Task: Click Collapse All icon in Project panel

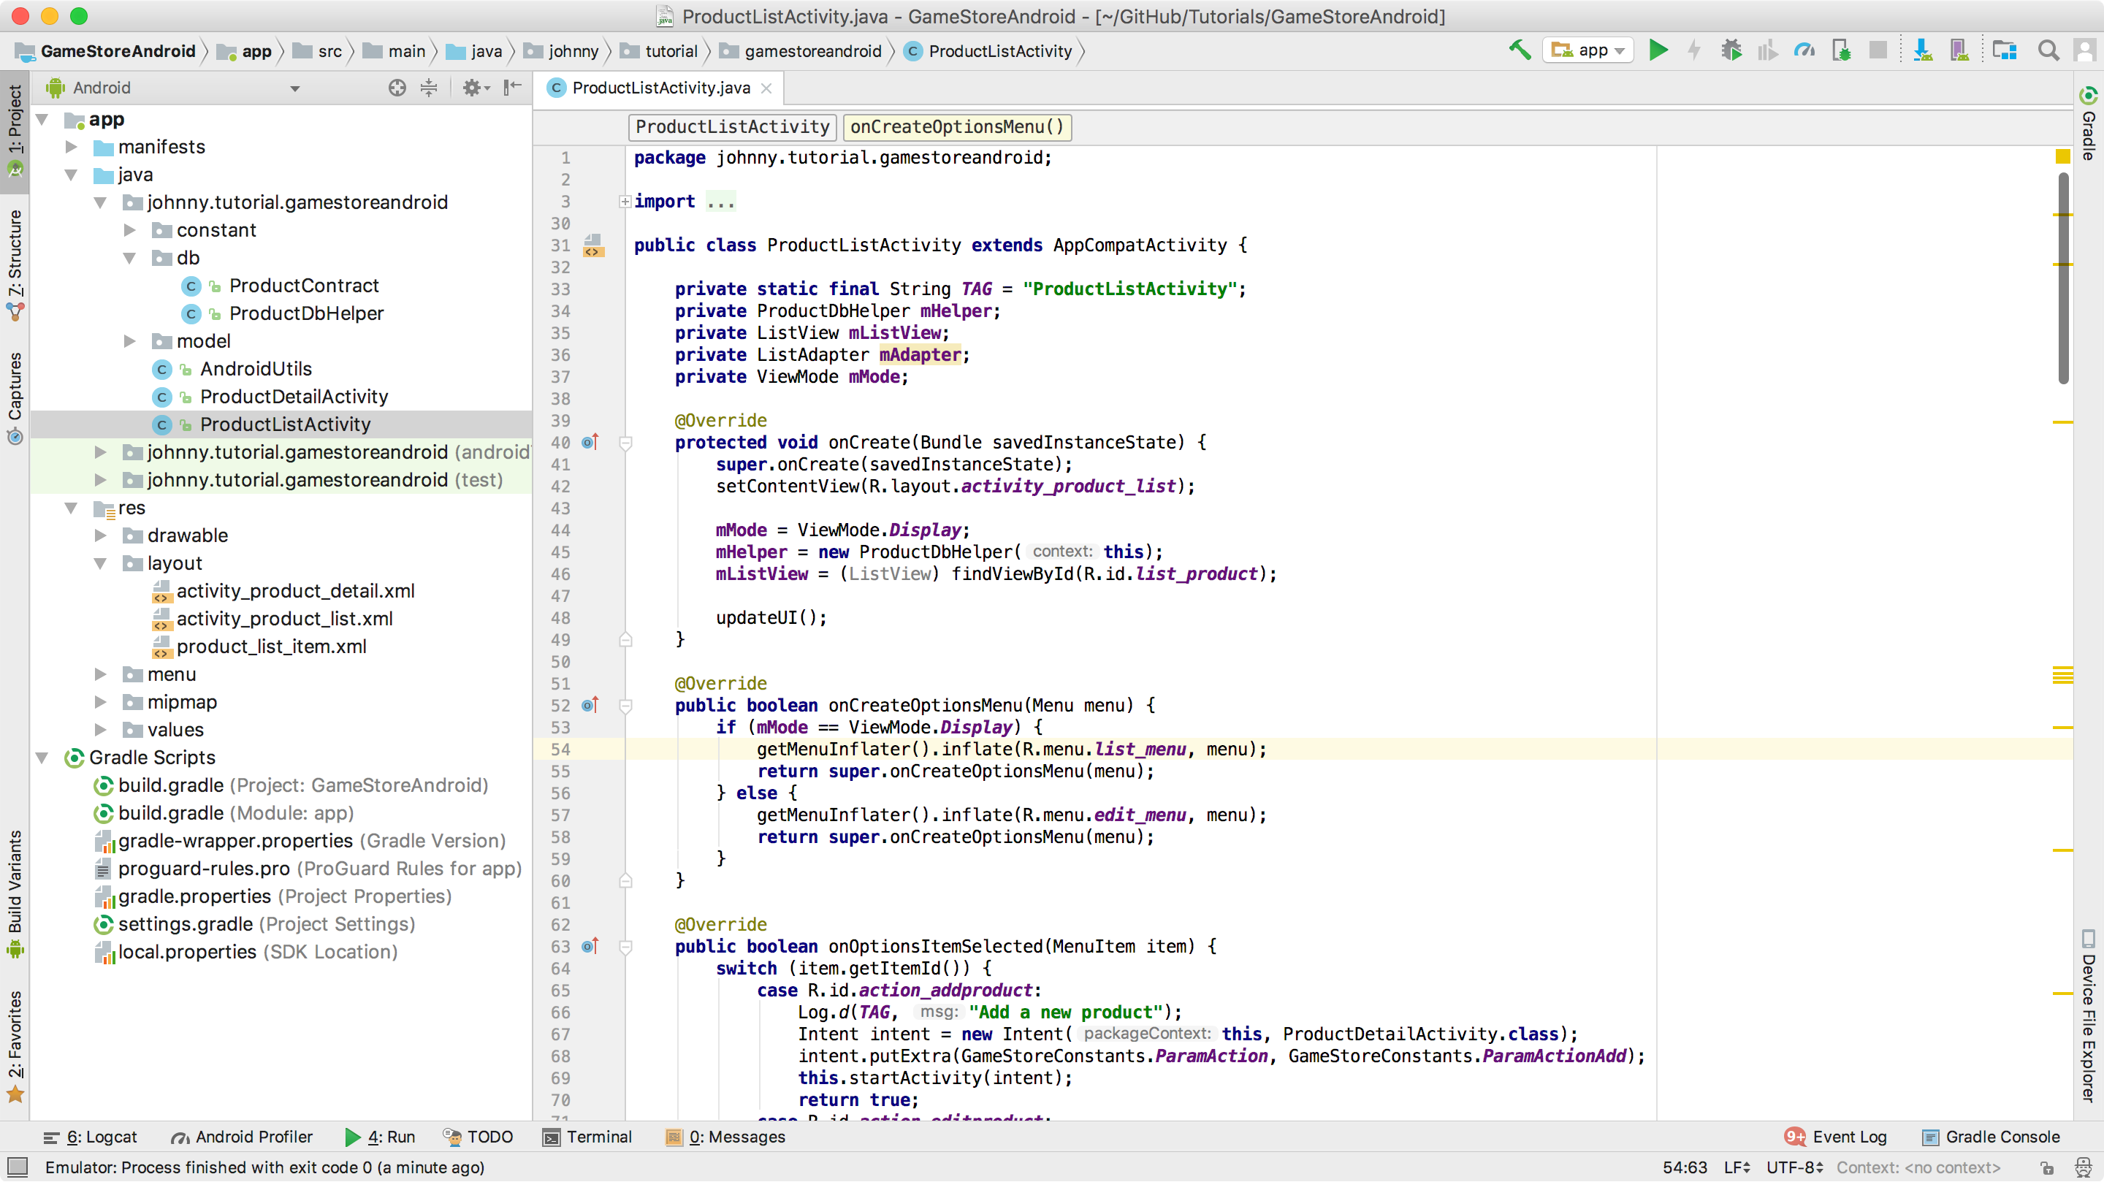Action: [429, 88]
